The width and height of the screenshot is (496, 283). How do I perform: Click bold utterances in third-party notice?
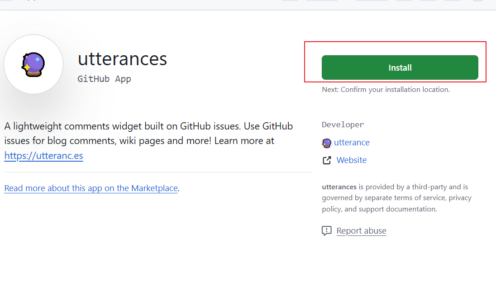(x=339, y=187)
